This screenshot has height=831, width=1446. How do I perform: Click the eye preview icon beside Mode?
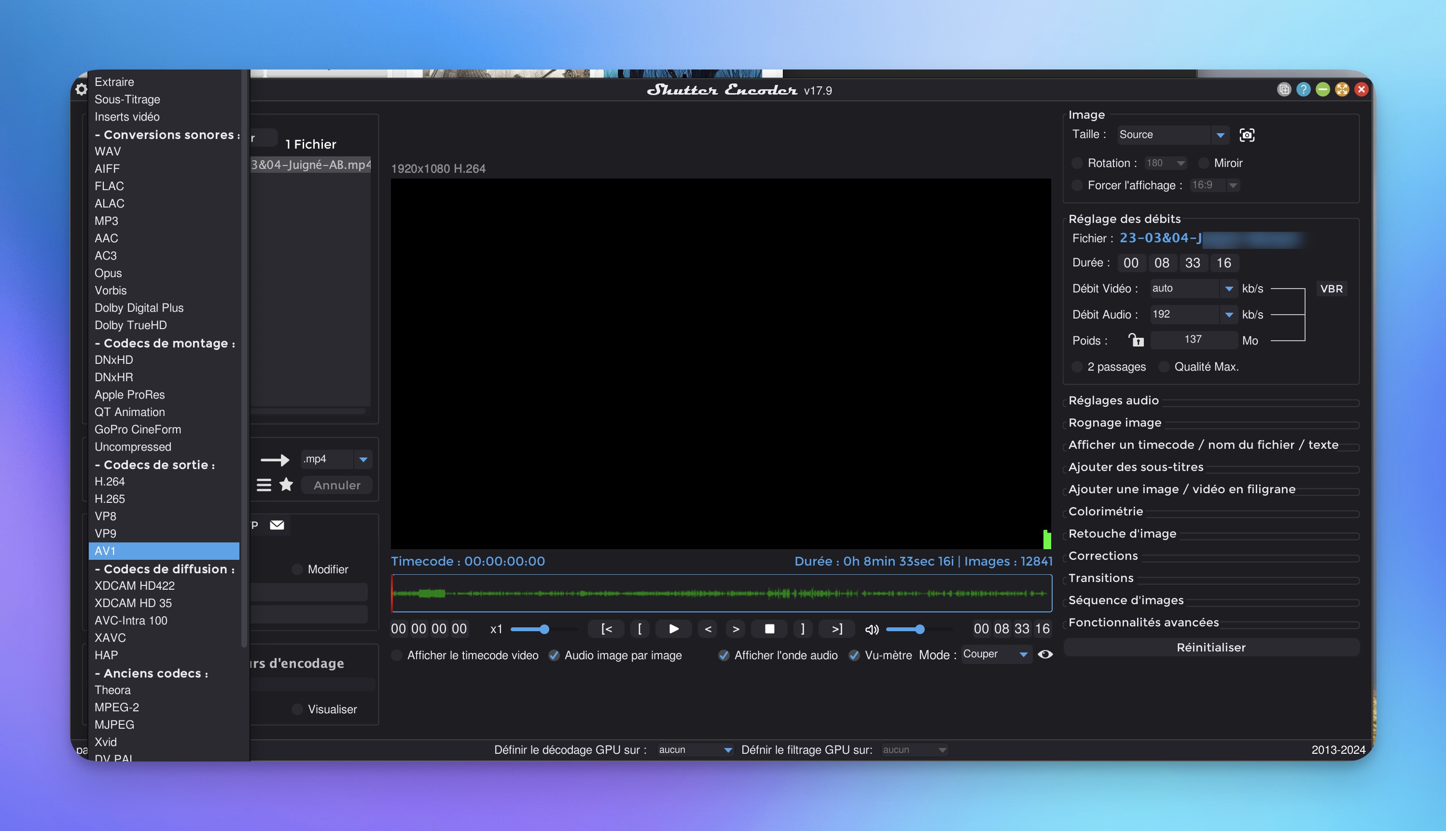[x=1045, y=654]
